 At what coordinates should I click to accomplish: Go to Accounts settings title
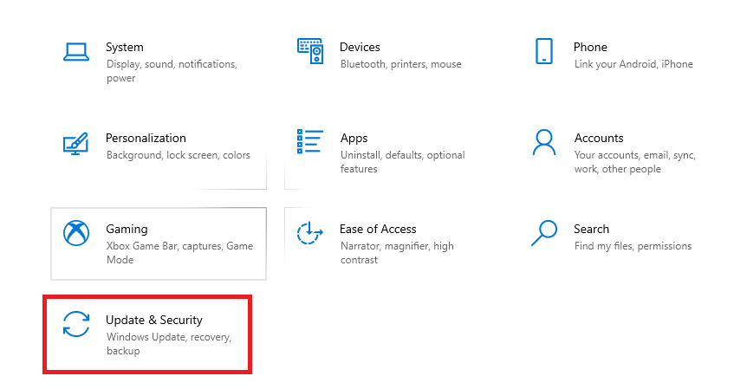tap(599, 138)
